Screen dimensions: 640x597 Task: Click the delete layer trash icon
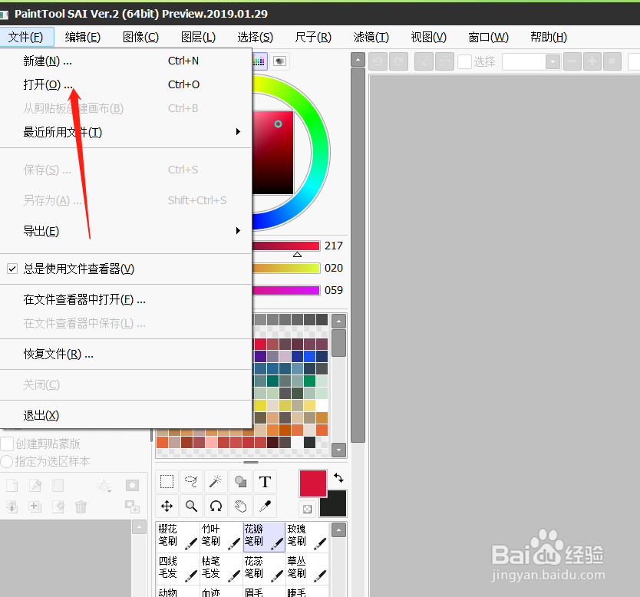click(x=81, y=506)
